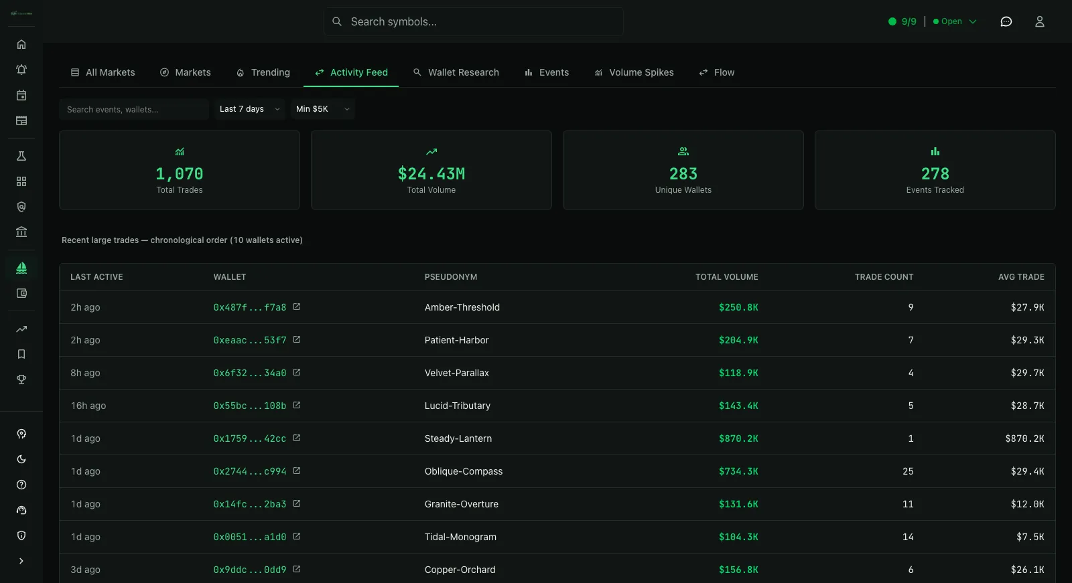Image resolution: width=1072 pixels, height=583 pixels.
Task: Open the bookmark icon in sidebar
Action: click(x=21, y=354)
